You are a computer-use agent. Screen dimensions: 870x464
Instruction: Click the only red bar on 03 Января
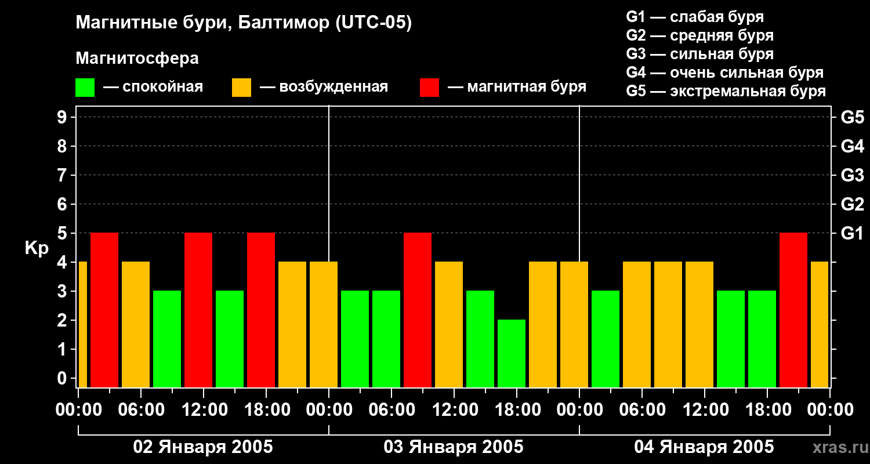[x=418, y=310]
